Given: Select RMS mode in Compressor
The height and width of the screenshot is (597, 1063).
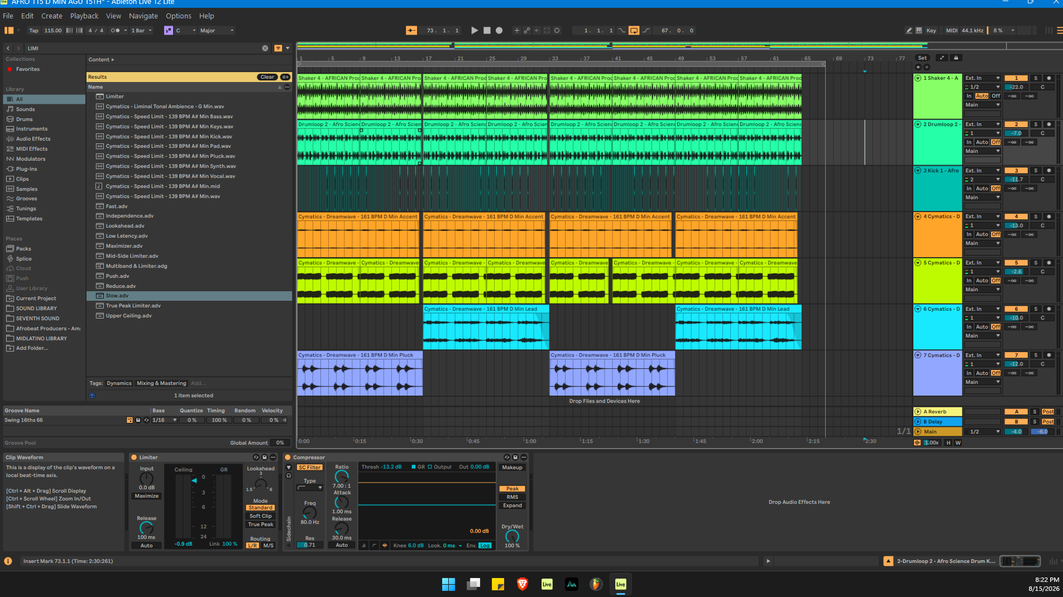Looking at the screenshot, I should click(512, 497).
